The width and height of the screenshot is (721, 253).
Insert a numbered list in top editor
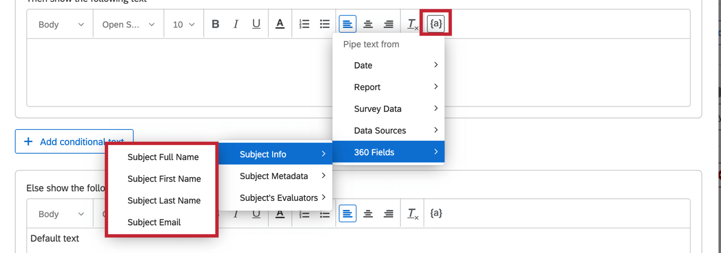[x=304, y=24]
